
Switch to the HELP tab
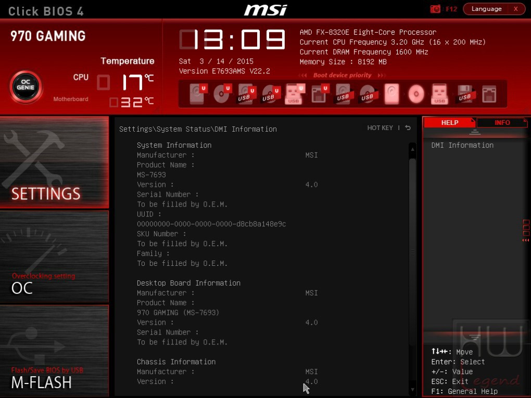point(449,122)
